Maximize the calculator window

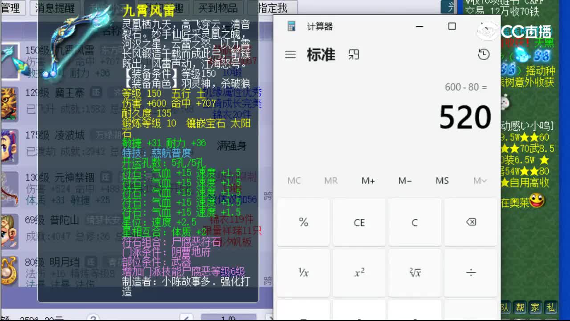452,26
